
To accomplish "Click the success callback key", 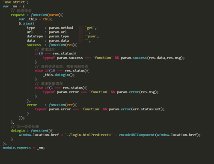I will 34,45.
